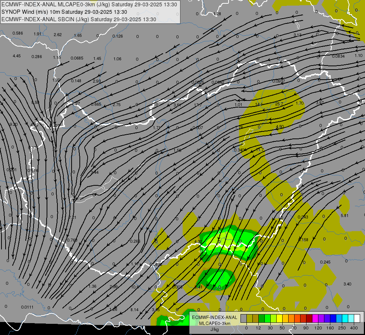Click the map value 3.61
Screen dimensions: 365x335
click(x=177, y=105)
